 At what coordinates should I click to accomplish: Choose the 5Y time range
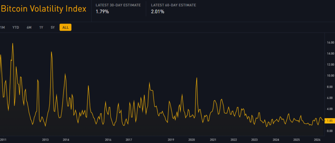coord(53,27)
